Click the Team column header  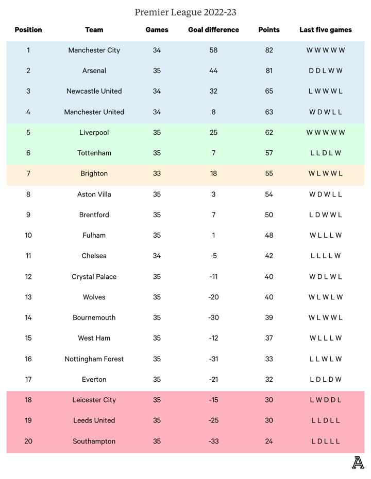(94, 30)
